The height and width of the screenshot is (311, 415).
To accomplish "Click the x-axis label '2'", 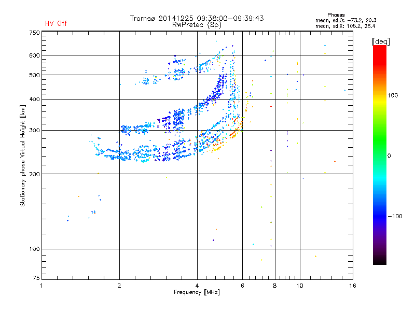I will tap(119, 286).
